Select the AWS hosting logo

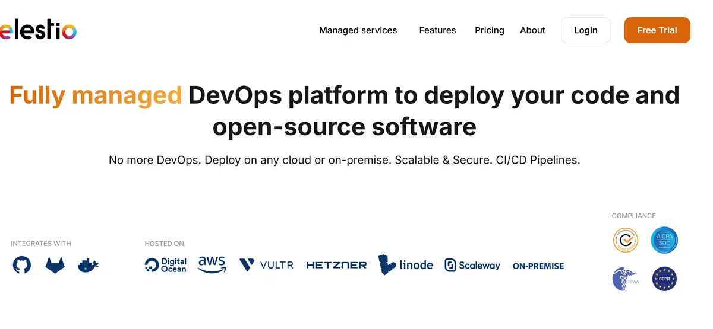[212, 264]
